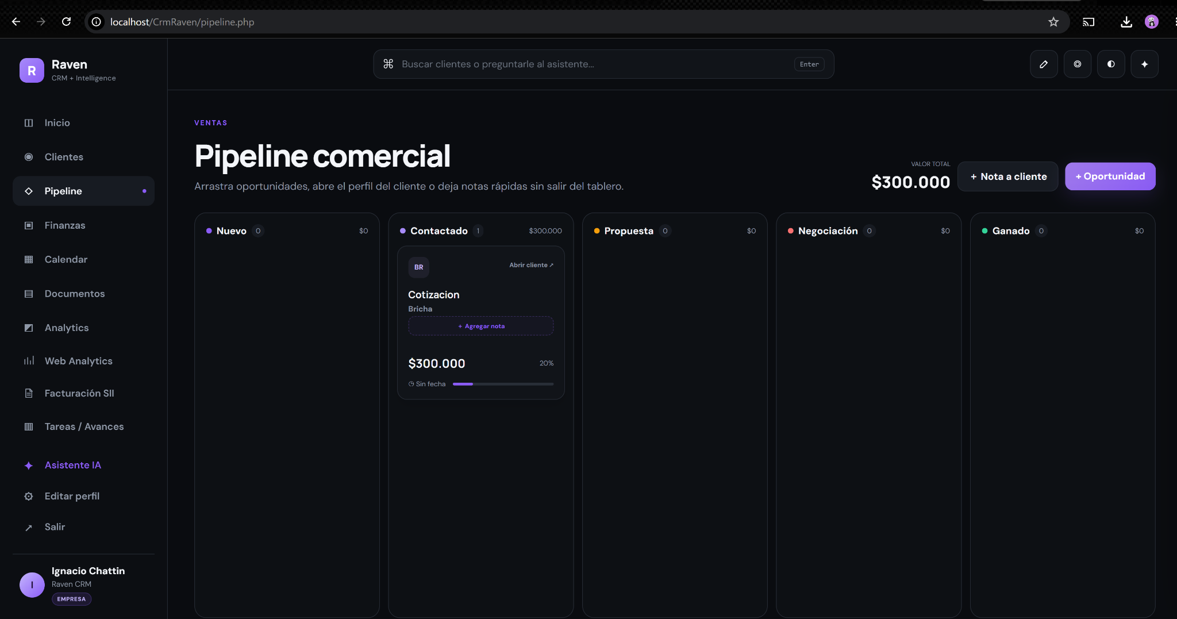This screenshot has height=619, width=1177.
Task: Click the + Nota a cliente button
Action: pyautogui.click(x=1008, y=176)
